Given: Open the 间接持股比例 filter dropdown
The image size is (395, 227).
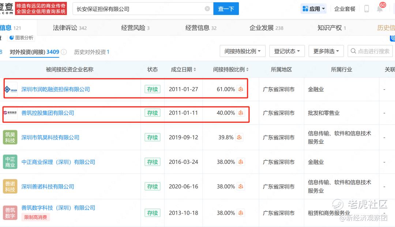Looking at the screenshot, I should pos(242,51).
